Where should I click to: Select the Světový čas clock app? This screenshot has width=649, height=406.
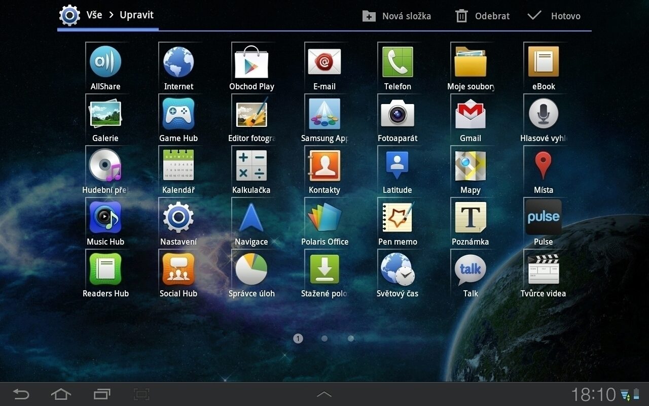(398, 269)
